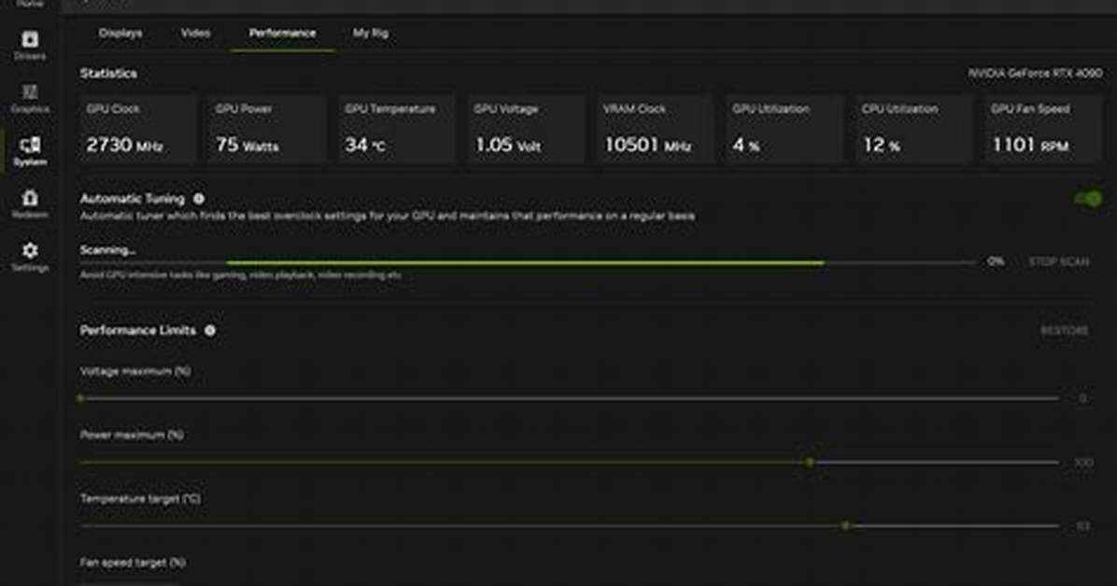Open the Drivers section in sidebar
Viewport: 1117px width, 586px height.
(30, 45)
